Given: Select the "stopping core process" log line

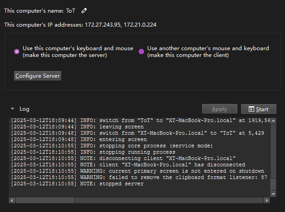Looking at the screenshot, I should click(112, 146).
